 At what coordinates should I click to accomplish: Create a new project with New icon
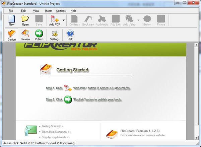[x=12, y=20]
